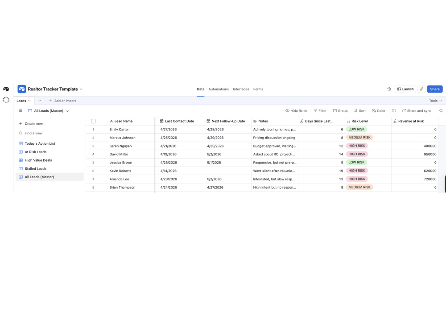
Task: Click the 4/21/2026 last contact cell
Action: pos(182,146)
